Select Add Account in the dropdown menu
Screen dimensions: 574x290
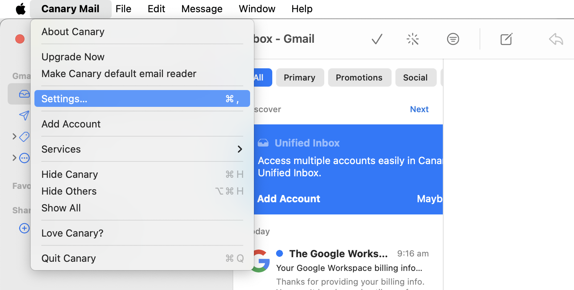(142, 124)
